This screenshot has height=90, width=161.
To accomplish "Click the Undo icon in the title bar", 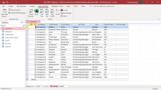I will (x=7, y=2).
